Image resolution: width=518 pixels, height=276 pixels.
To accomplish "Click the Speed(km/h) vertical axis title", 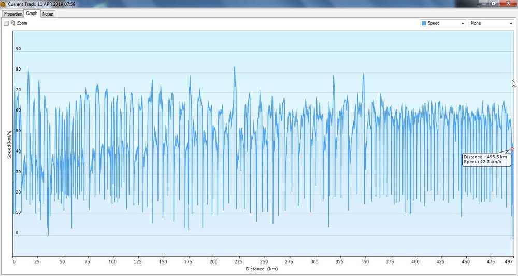I will pos(9,144).
